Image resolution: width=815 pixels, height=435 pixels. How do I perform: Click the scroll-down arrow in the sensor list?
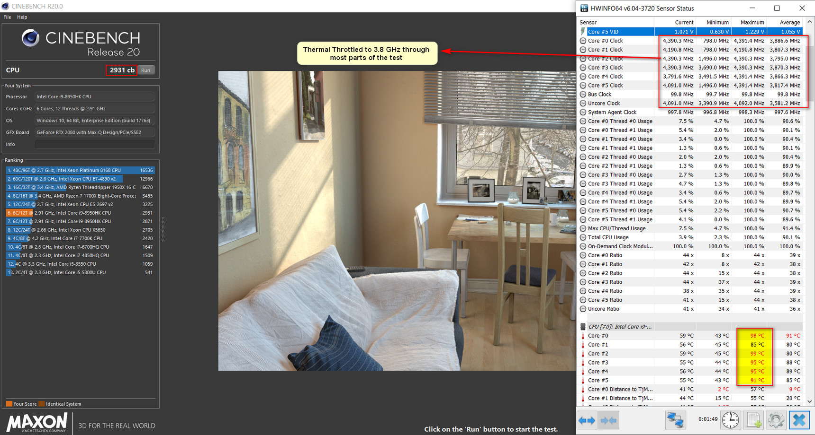pyautogui.click(x=809, y=401)
